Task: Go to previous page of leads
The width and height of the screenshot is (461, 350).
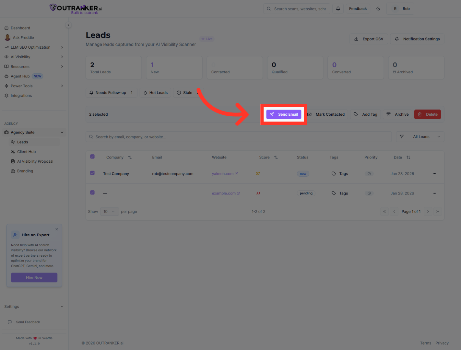Action: pyautogui.click(x=394, y=212)
